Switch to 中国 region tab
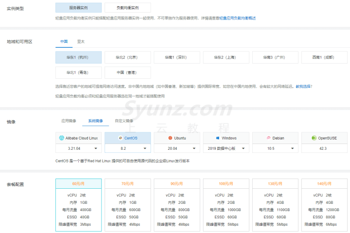The width and height of the screenshot is (350, 233). coord(64,41)
